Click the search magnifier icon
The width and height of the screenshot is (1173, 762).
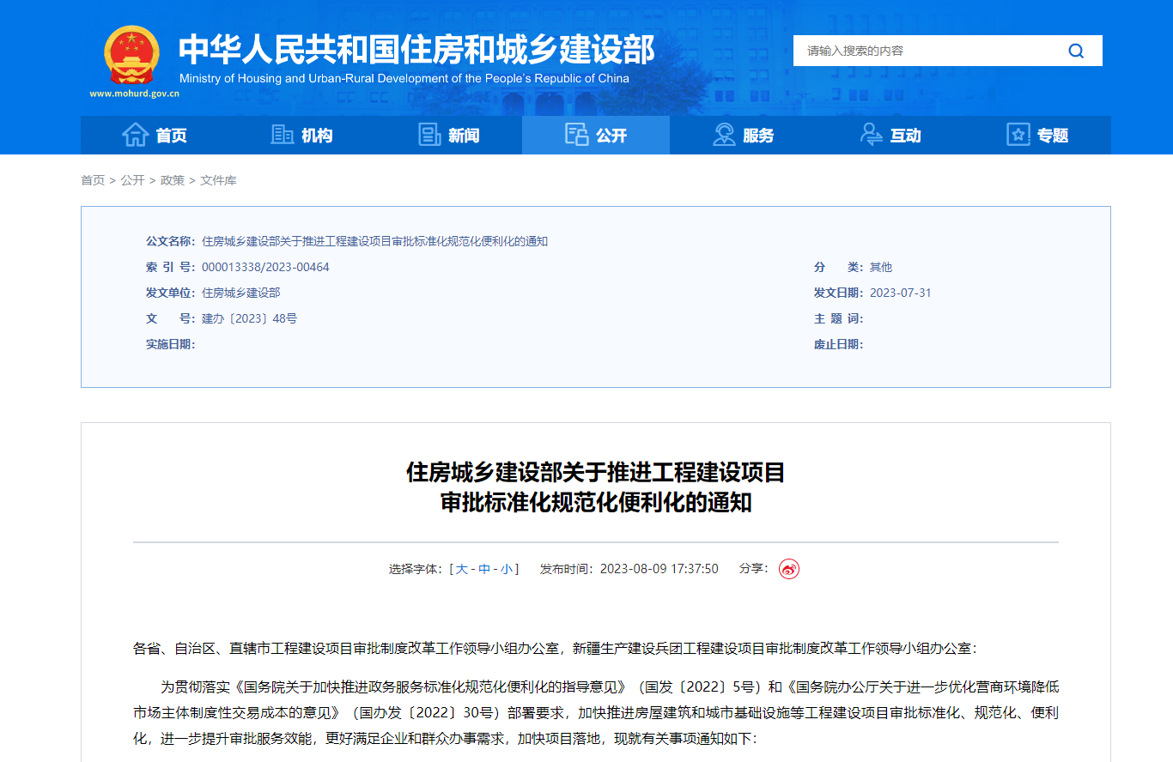pyautogui.click(x=1076, y=51)
